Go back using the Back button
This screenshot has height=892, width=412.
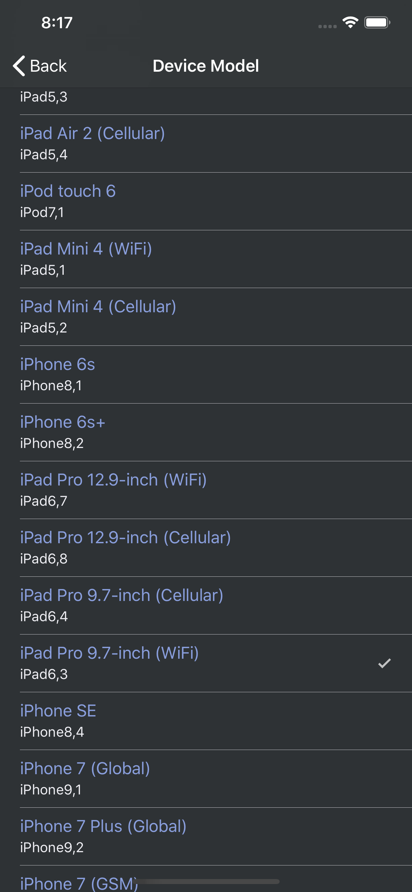click(40, 66)
